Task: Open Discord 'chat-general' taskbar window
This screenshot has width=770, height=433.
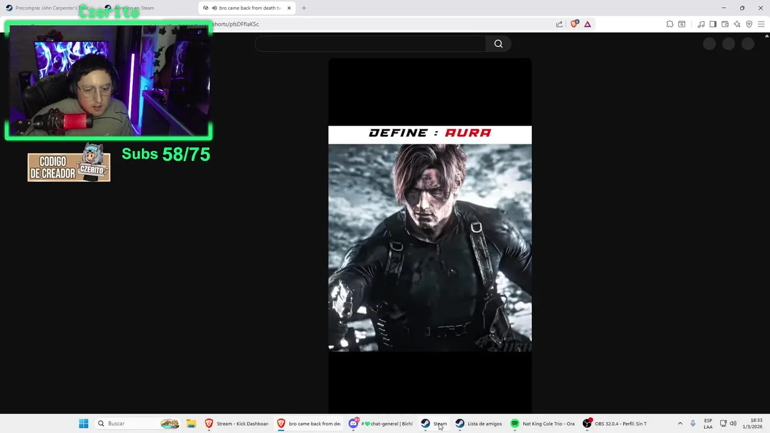Action: (381, 423)
